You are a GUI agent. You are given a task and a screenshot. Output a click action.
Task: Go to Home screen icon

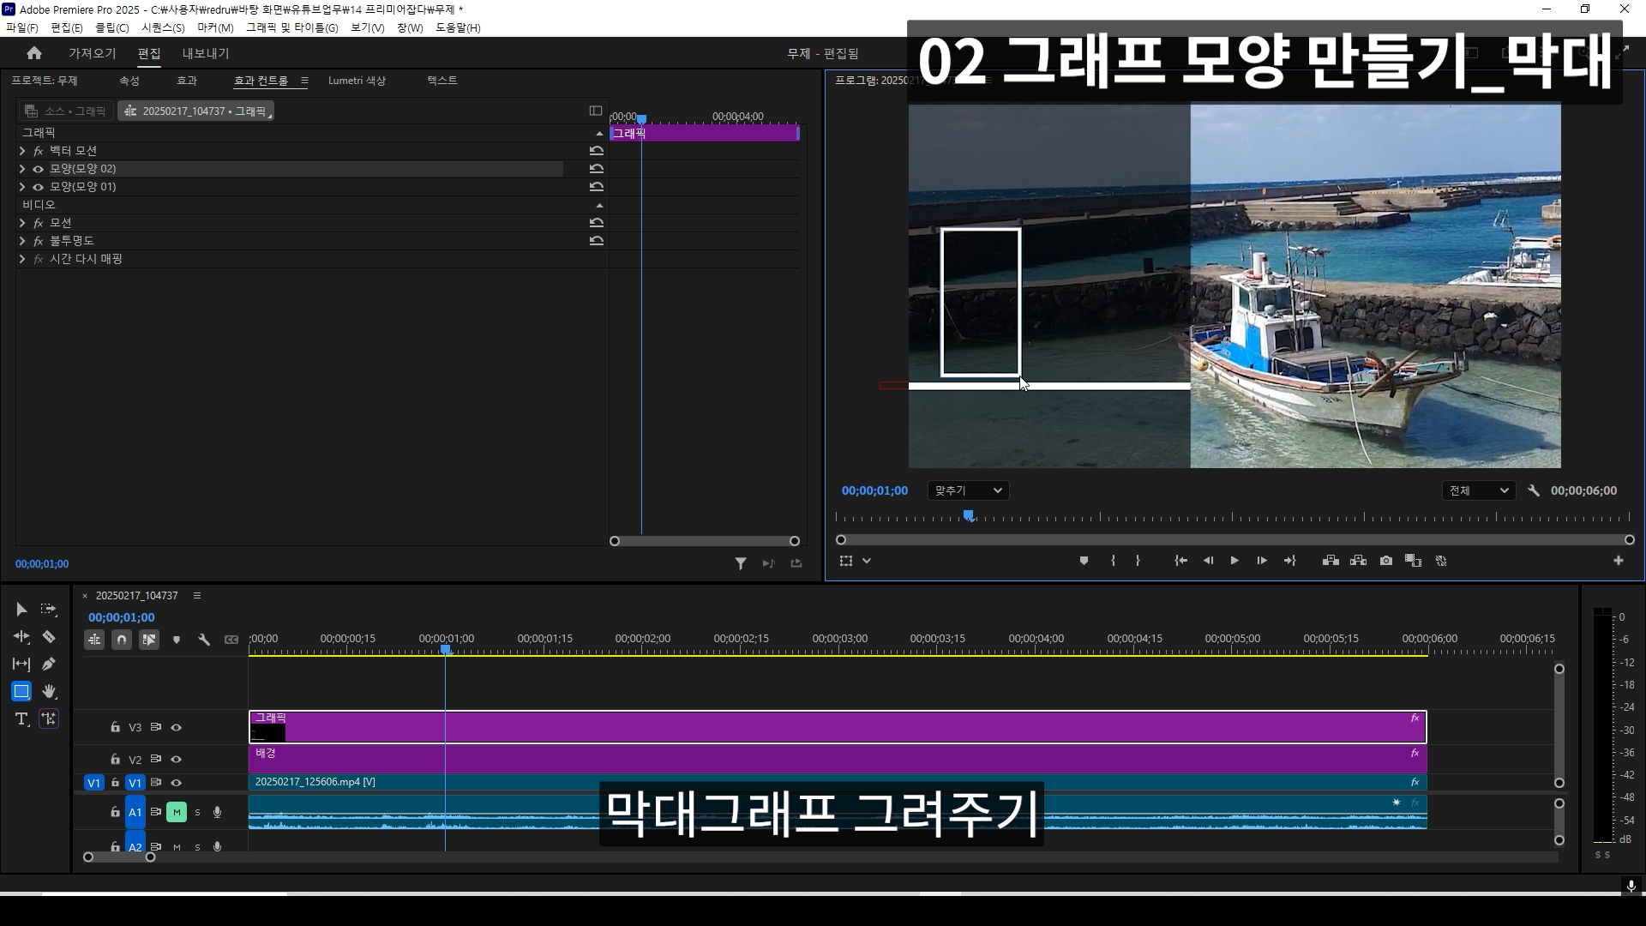[34, 53]
